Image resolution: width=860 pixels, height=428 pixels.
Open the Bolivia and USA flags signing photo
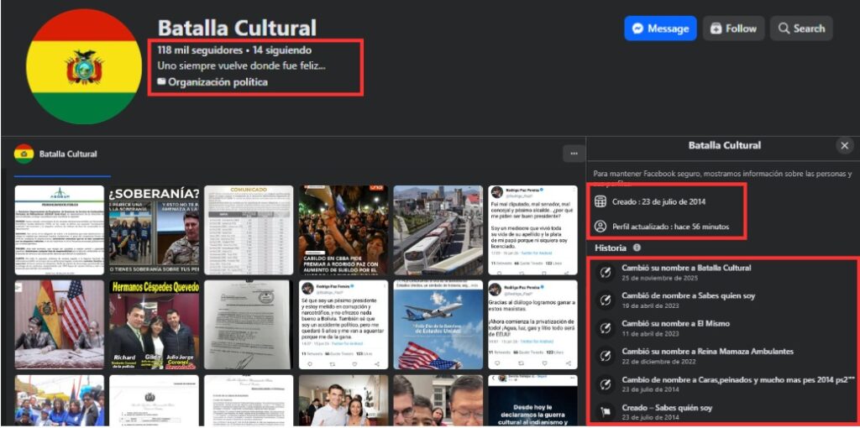[60, 325]
